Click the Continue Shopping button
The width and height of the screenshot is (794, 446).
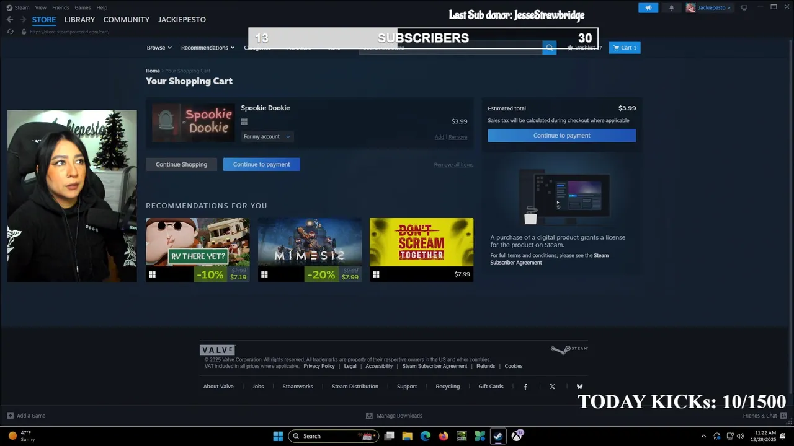181,164
